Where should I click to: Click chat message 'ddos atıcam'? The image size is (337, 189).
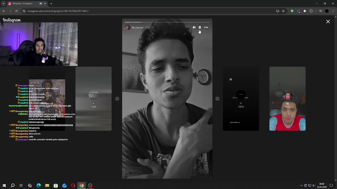coord(34,134)
